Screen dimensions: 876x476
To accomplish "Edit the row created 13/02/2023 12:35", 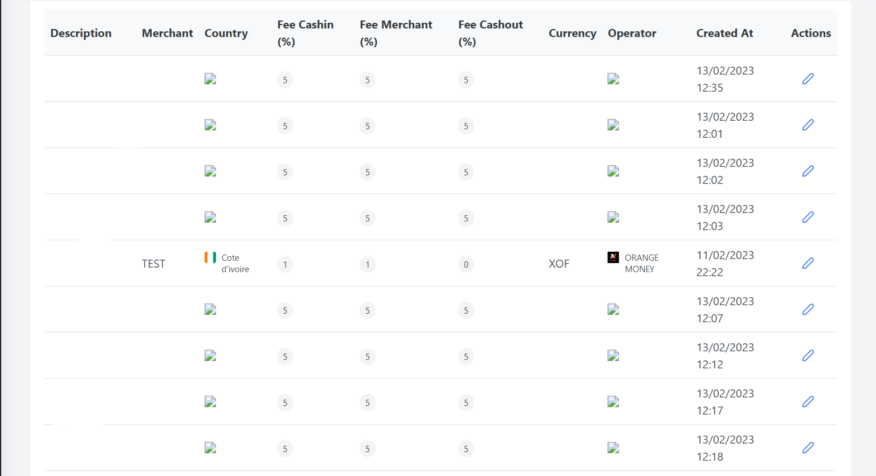I will (x=808, y=79).
